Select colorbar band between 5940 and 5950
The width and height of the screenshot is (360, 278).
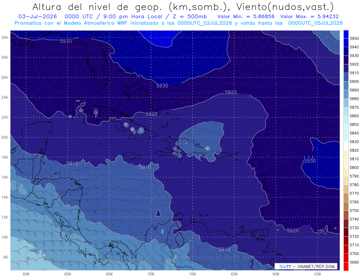pyautogui.click(x=346, y=43)
